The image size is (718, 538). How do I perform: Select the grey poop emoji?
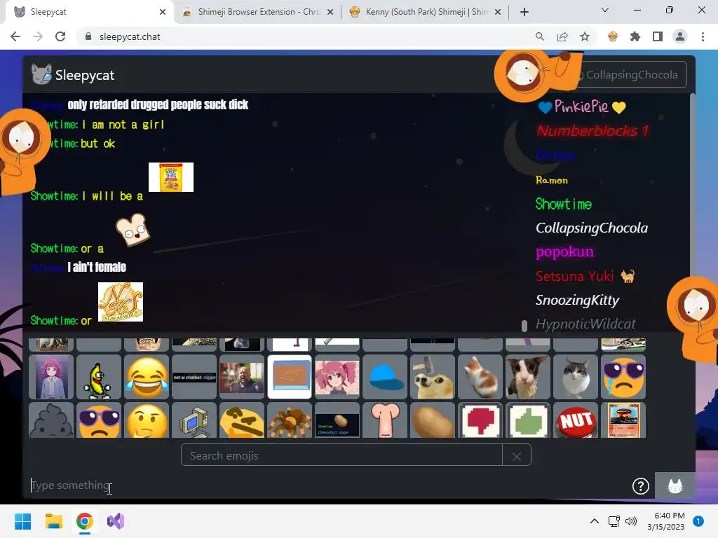click(x=51, y=420)
